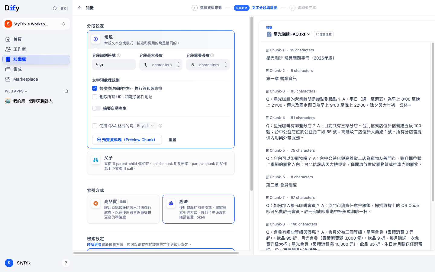Click the 星光咖啡FAQ.txt document icon
Screen dimensions: 435x272
[x=269, y=34]
